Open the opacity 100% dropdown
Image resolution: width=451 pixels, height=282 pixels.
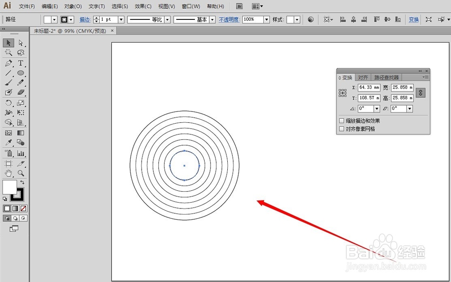[267, 19]
